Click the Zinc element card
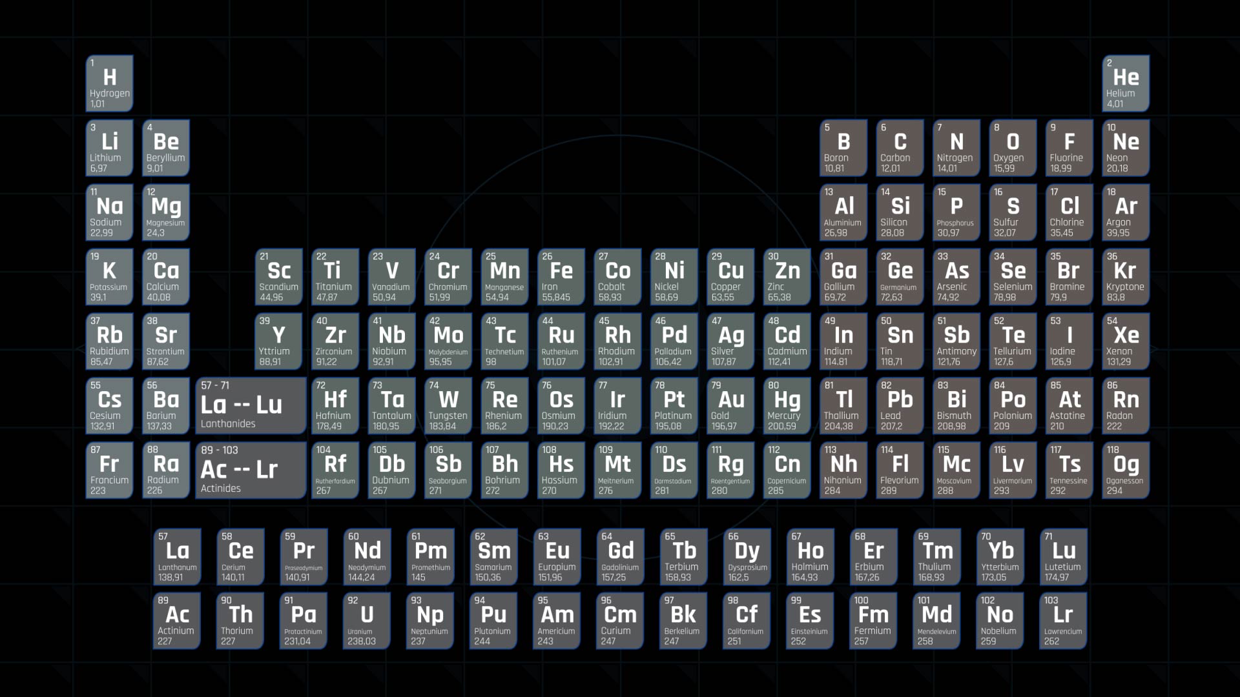This screenshot has width=1240, height=697. pyautogui.click(x=787, y=277)
